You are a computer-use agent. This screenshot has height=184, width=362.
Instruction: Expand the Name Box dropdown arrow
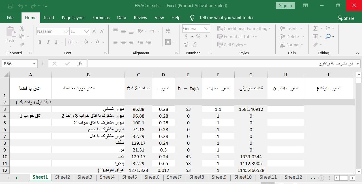34,64
